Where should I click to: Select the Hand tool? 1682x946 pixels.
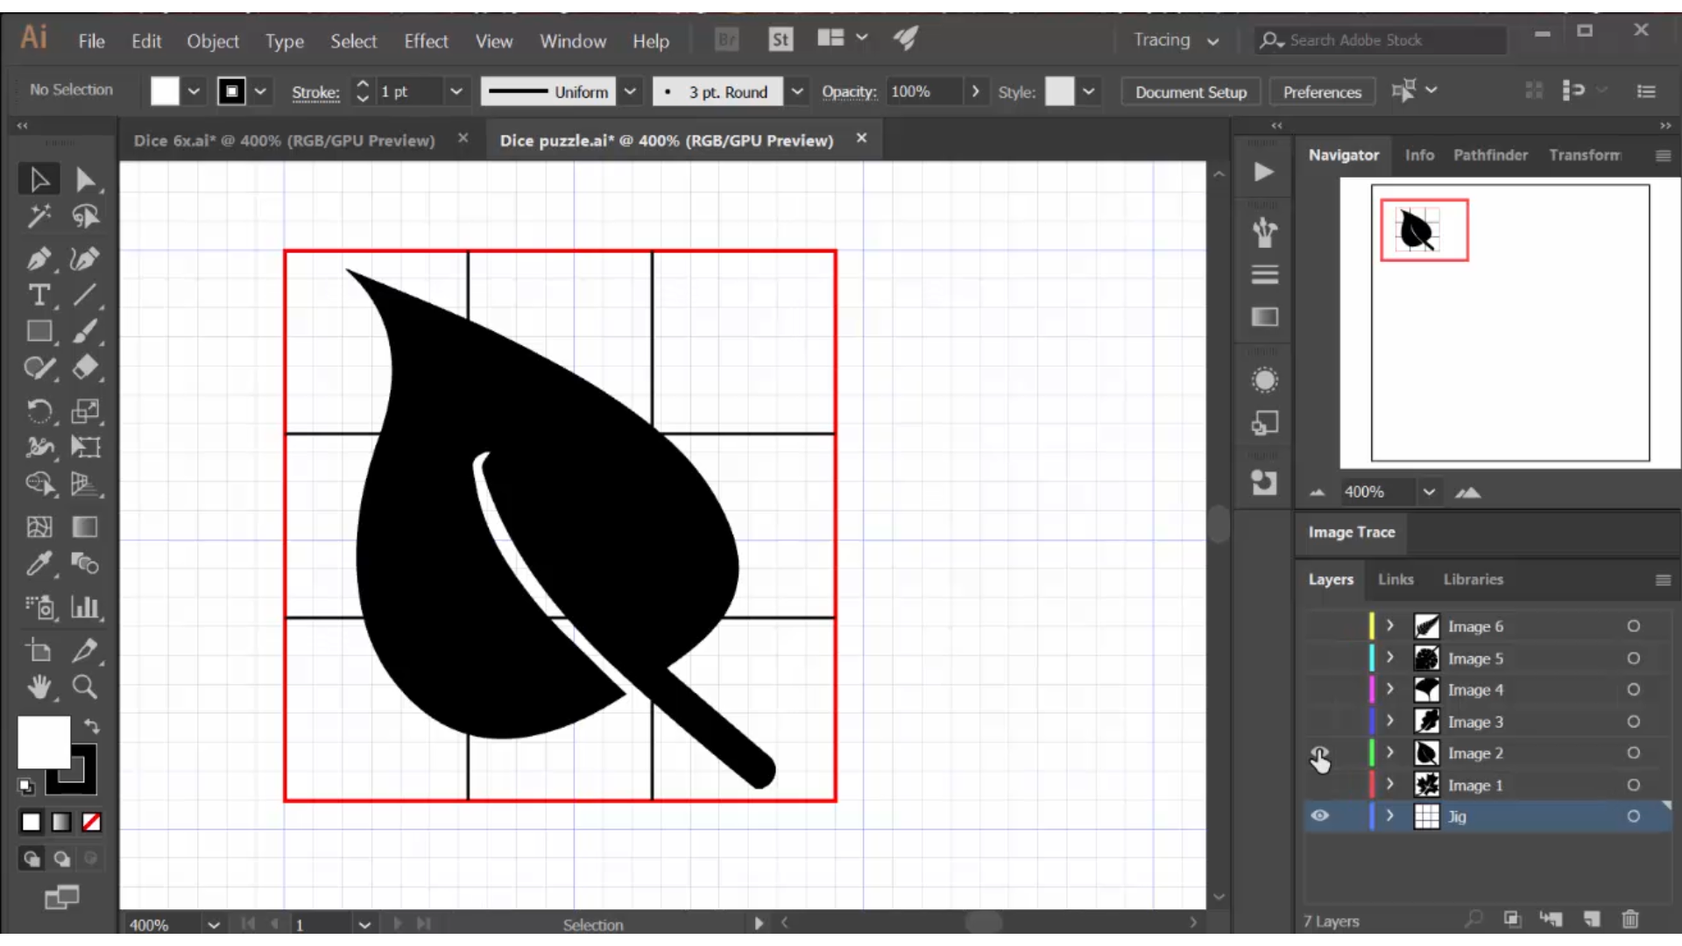pos(39,688)
